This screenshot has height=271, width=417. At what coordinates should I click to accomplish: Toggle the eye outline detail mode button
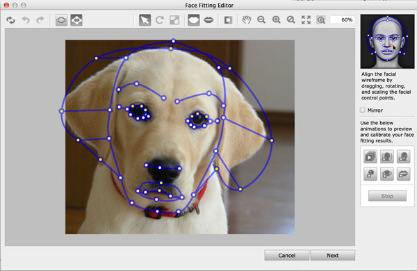point(61,20)
